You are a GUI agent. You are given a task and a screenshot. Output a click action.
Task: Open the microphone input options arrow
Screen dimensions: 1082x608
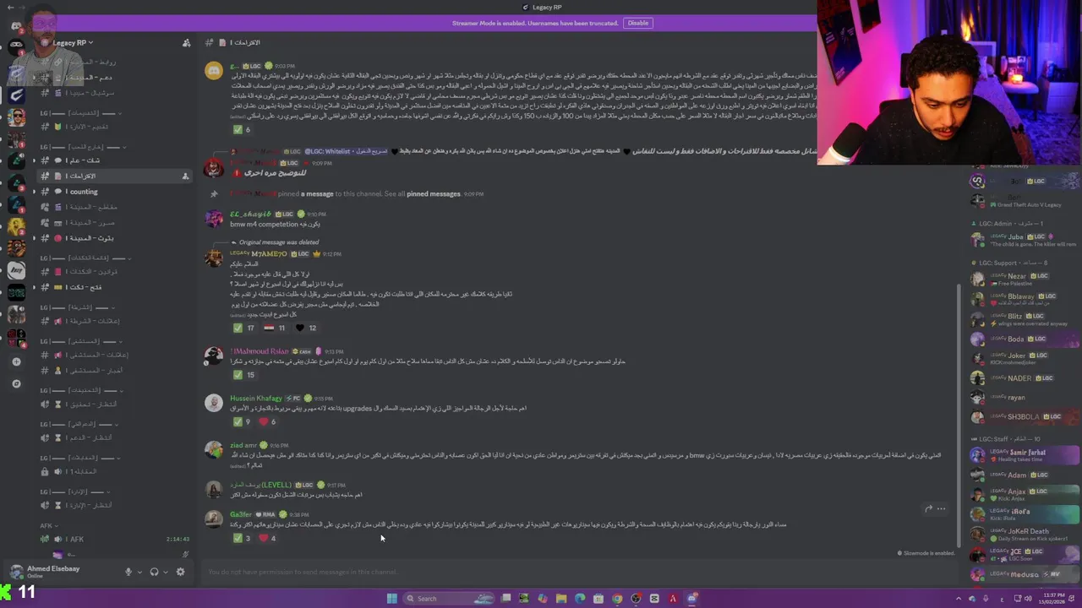(139, 572)
